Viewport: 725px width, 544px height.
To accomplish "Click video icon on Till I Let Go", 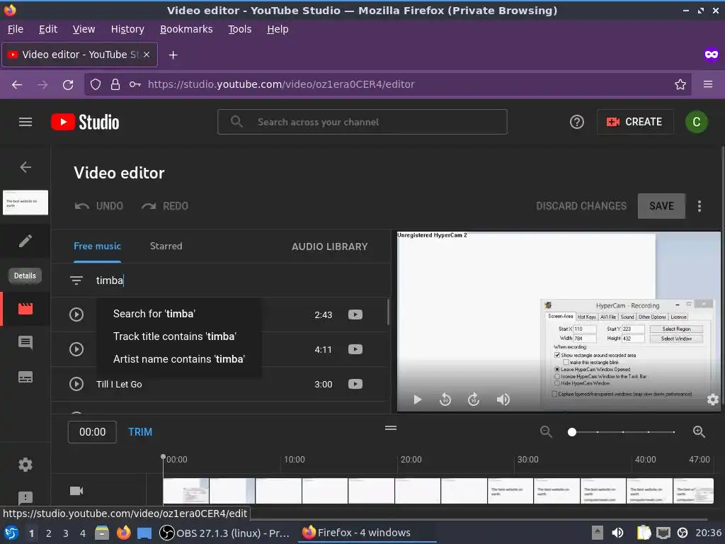I will 355,384.
